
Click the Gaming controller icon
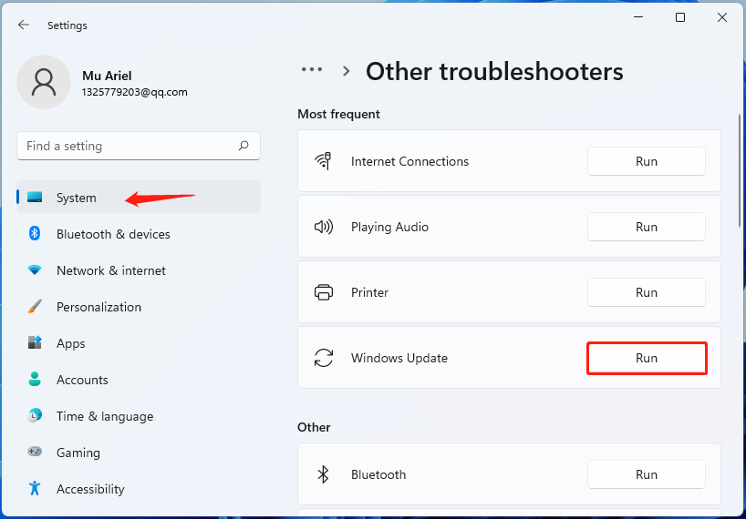tap(35, 452)
